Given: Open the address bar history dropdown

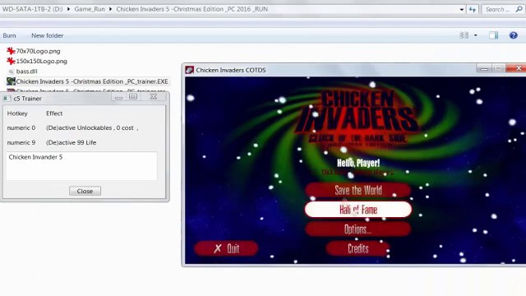Looking at the screenshot, I should pyautogui.click(x=462, y=9).
